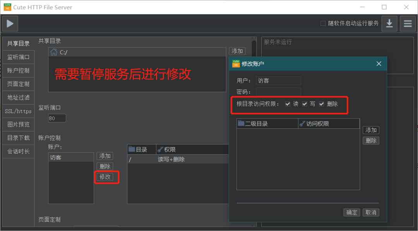This screenshot has width=418, height=231.
Task: Click 删除 button in 修改账户 dialog
Action: 371,140
